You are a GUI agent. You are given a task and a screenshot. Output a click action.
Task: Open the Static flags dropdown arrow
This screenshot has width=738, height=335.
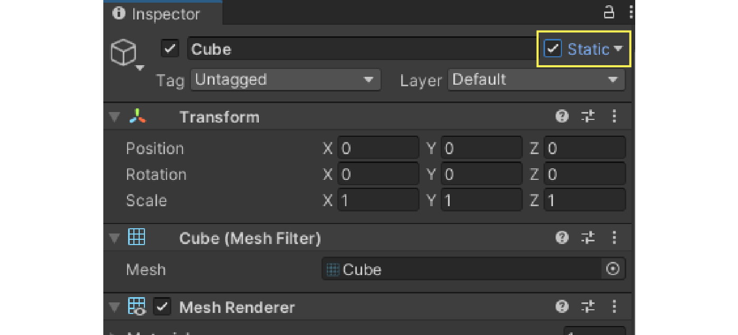coord(618,49)
